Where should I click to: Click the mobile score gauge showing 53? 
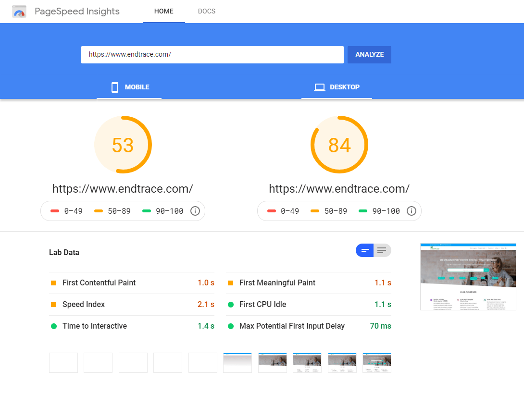tap(123, 145)
